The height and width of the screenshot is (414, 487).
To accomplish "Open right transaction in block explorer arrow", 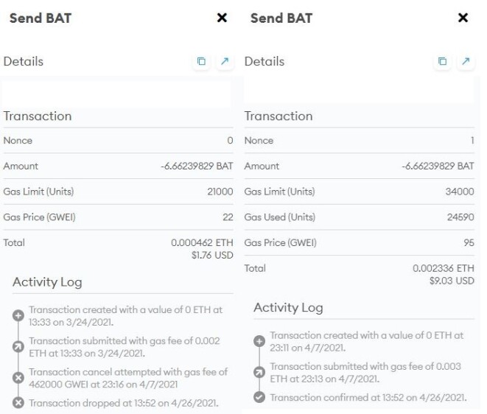I will [x=466, y=61].
